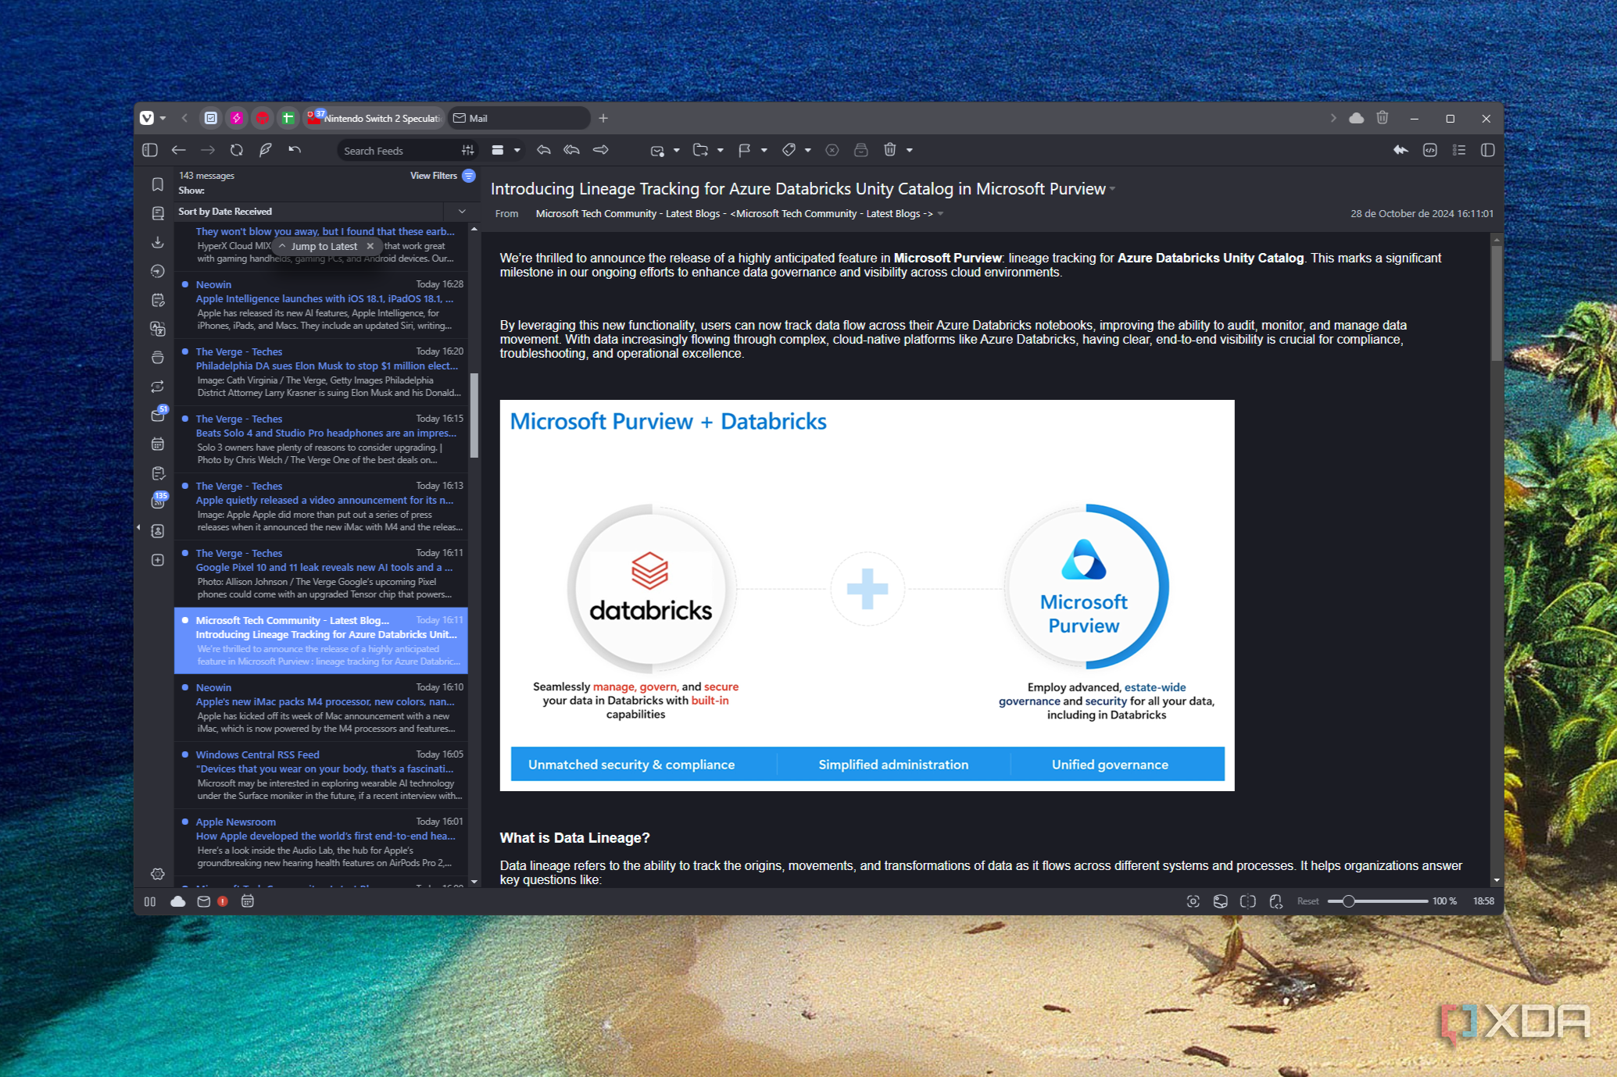Dismiss the Jump to Latest popup
Viewport: 1617px width, 1077px height.
[x=370, y=246]
